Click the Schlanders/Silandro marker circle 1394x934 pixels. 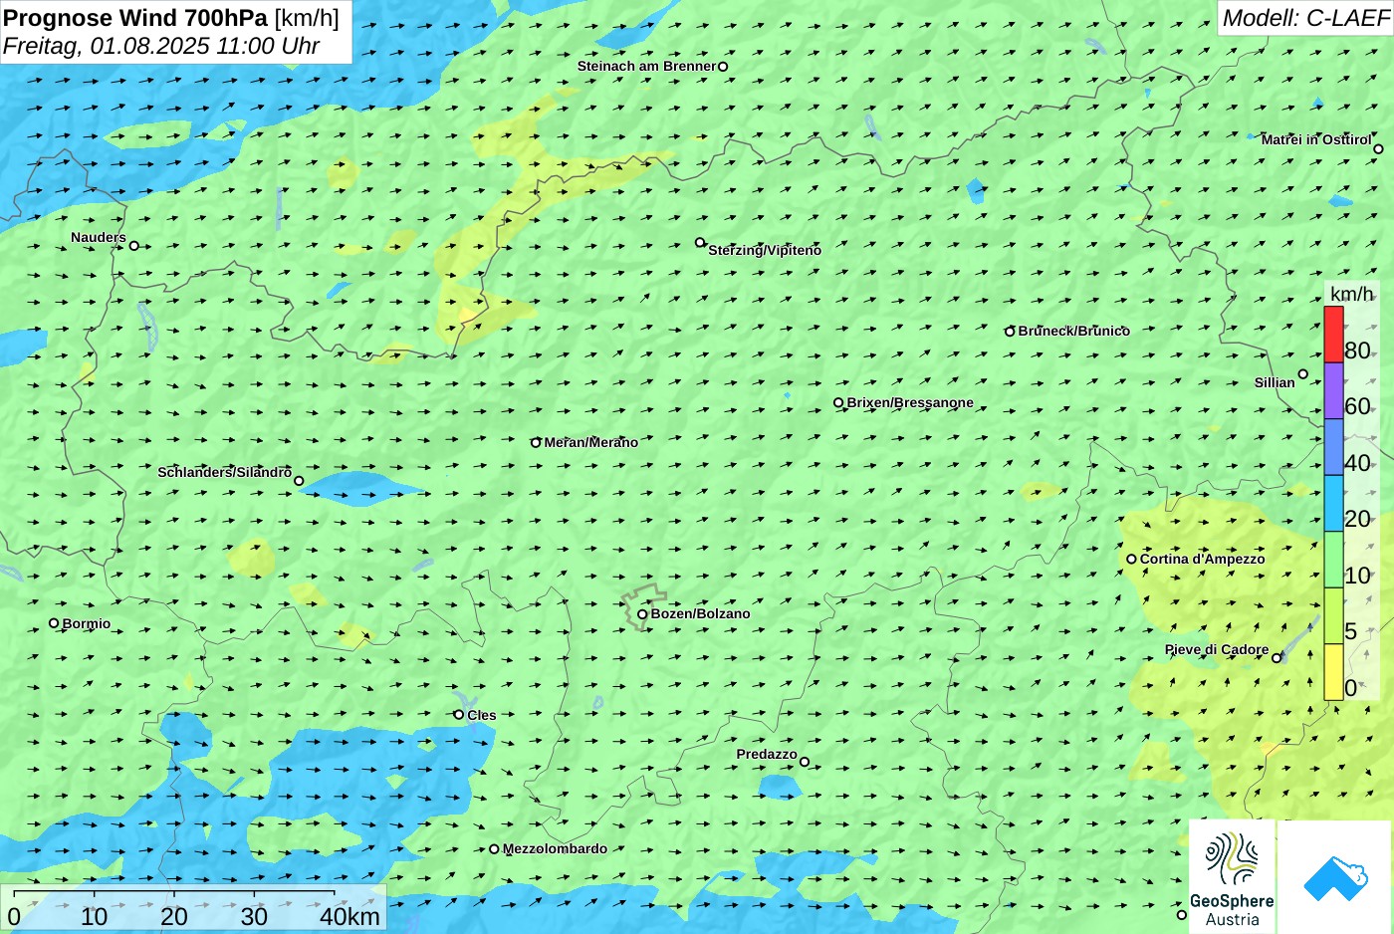299,481
